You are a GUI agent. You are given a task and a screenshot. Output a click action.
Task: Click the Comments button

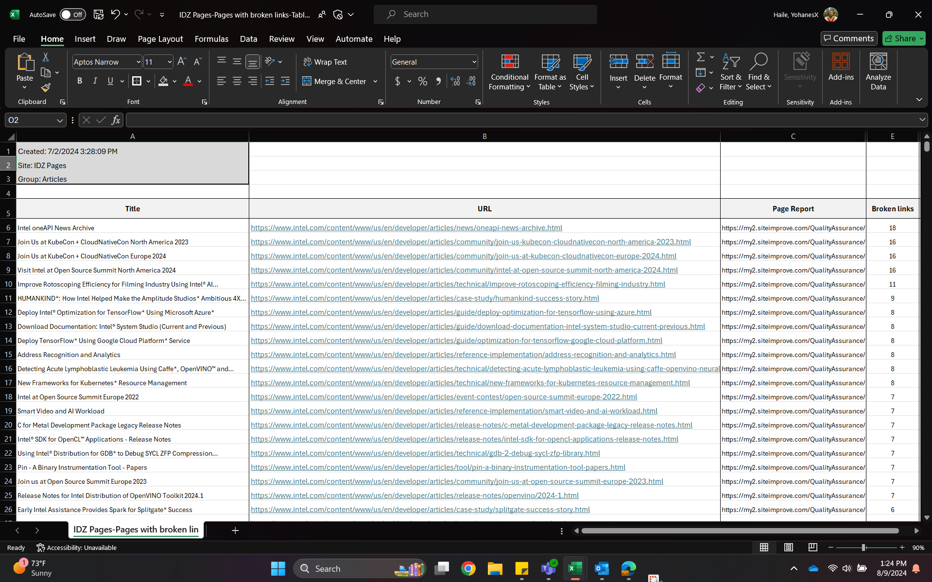tap(849, 38)
